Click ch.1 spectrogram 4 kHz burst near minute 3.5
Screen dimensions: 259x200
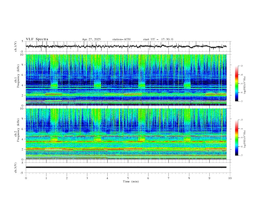97,85
